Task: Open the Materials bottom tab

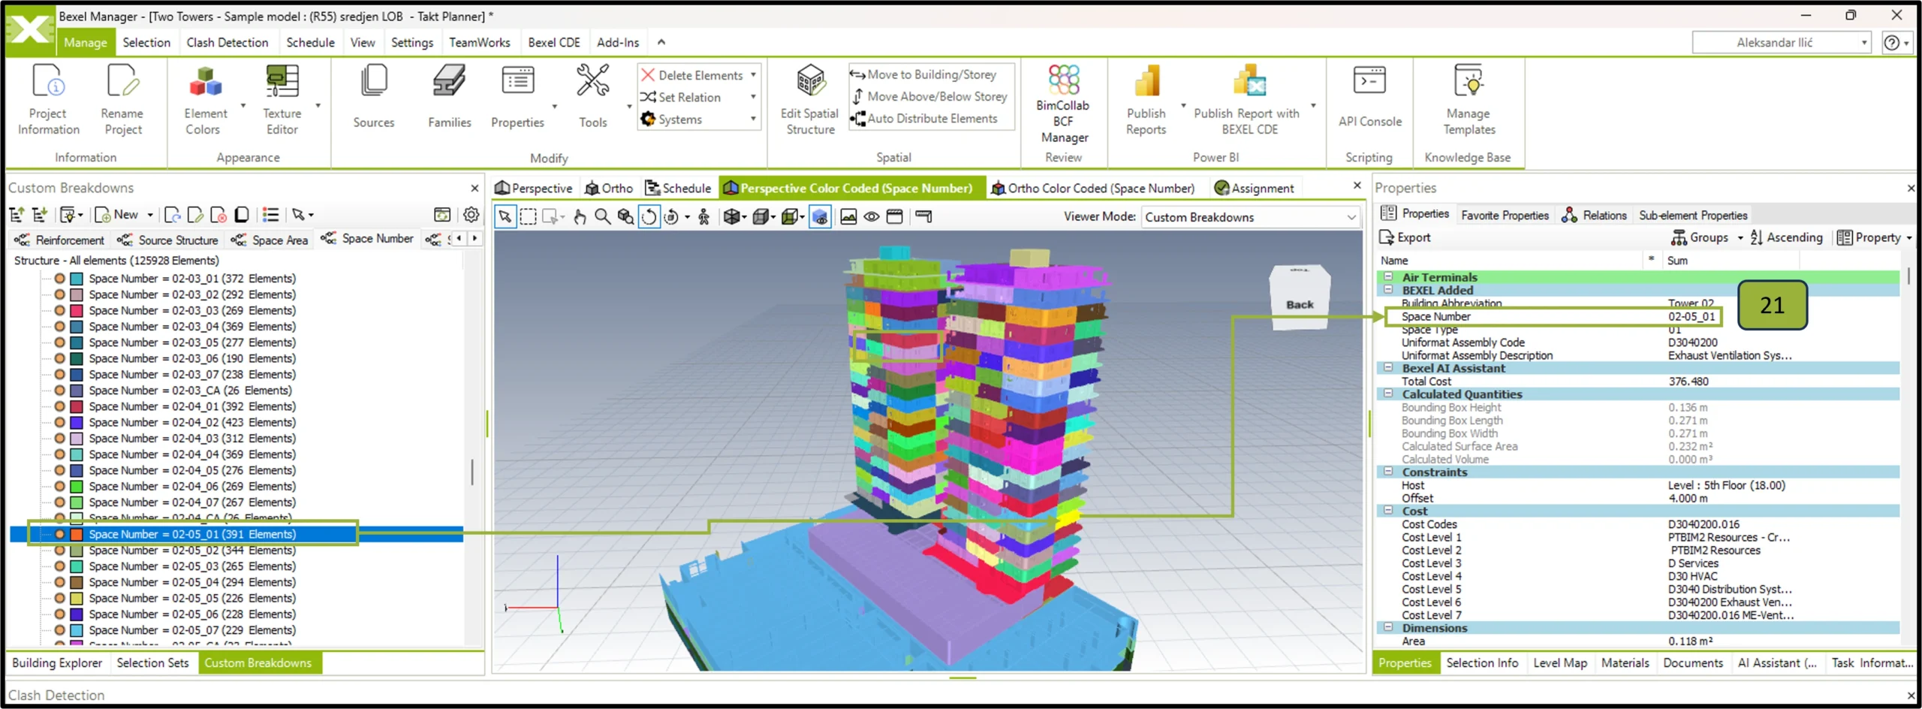Action: [1625, 662]
